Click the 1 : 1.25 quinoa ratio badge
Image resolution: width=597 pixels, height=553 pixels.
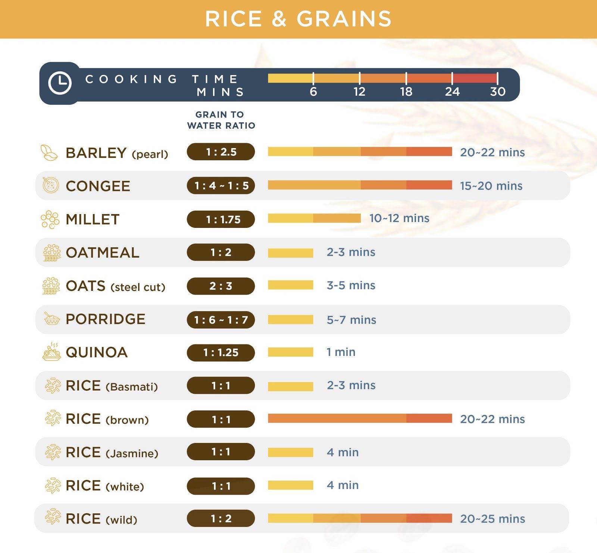221,352
